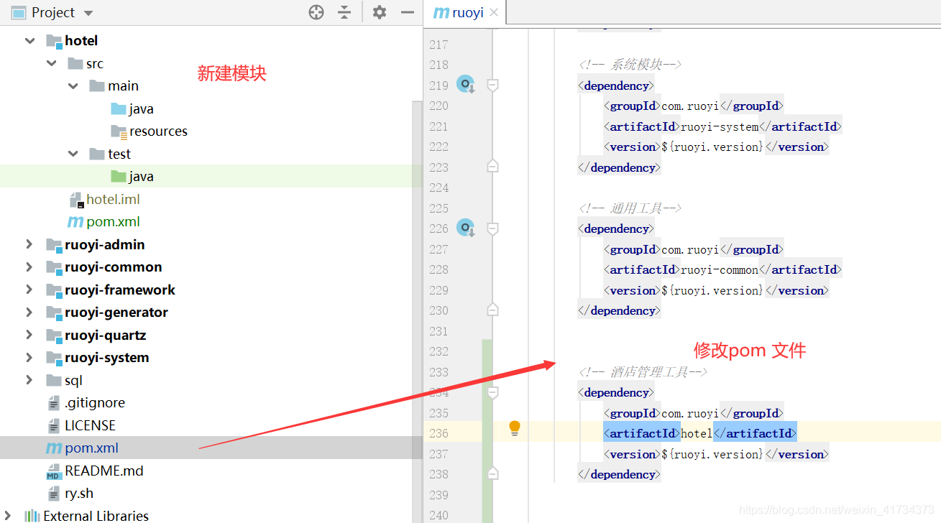Click the README.md markdown file icon
This screenshot has width=941, height=523.
pos(53,471)
